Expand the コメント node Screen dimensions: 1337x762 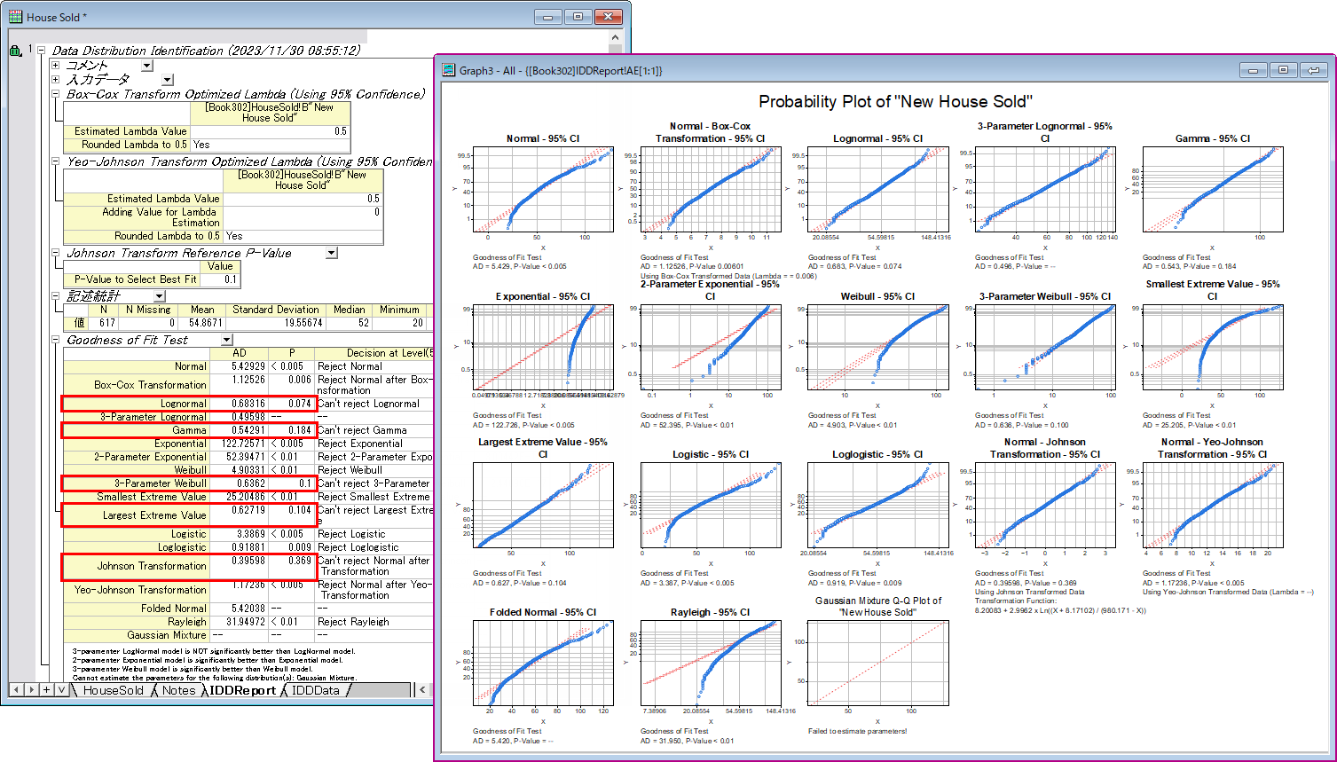[56, 65]
